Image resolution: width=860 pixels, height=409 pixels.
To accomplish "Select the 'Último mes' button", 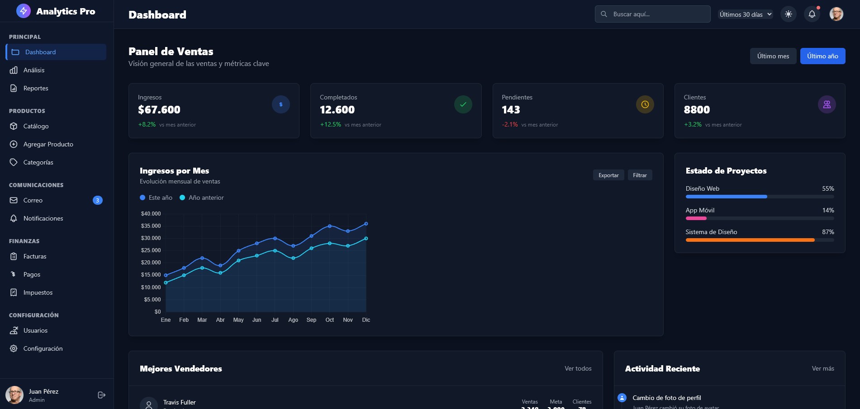I will coord(773,56).
